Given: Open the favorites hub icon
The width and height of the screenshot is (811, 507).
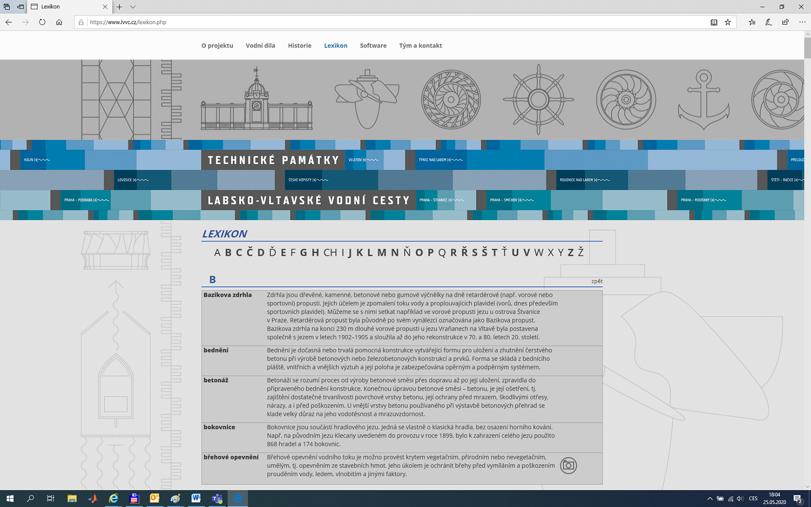Looking at the screenshot, I should coord(752,22).
